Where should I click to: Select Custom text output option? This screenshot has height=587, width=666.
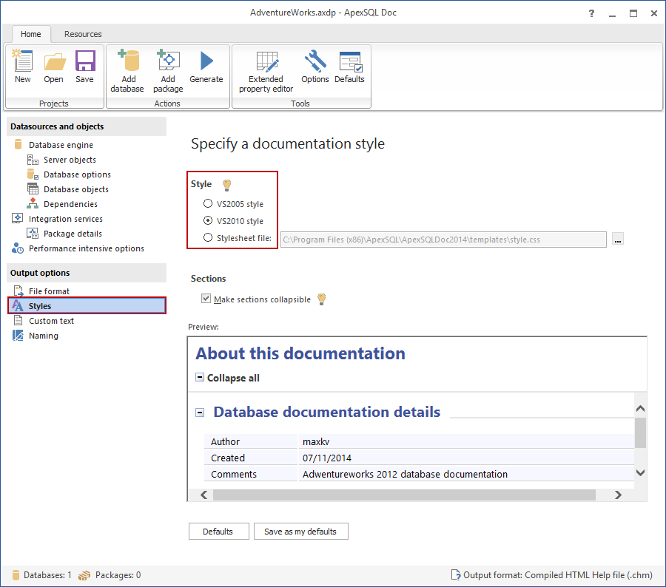point(51,321)
